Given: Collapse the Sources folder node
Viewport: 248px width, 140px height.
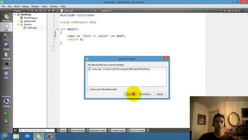Looking at the screenshot, I should 18,24.
